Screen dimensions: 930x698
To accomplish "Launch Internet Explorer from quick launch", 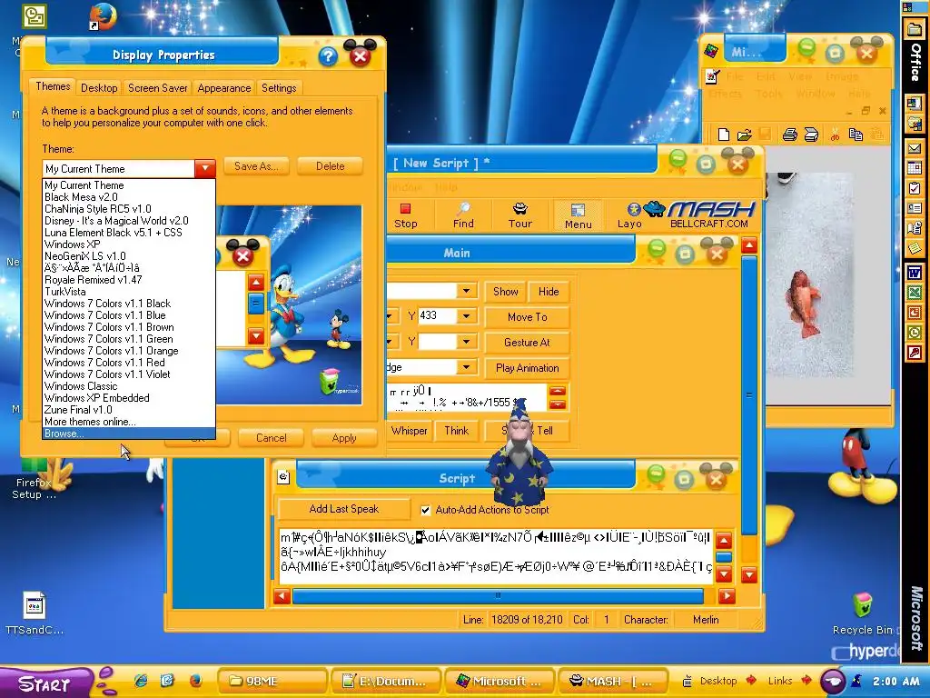I will point(141,680).
